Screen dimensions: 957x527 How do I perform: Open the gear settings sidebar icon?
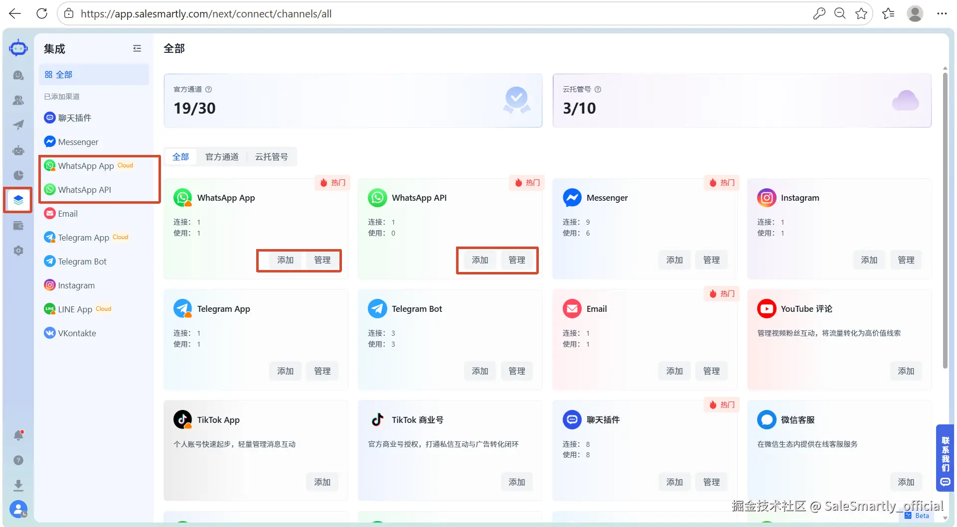[x=18, y=251]
